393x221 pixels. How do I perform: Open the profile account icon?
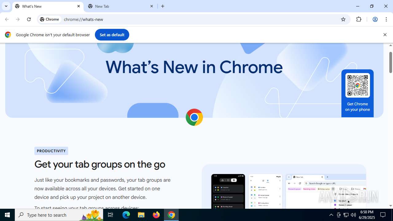tap(375, 19)
